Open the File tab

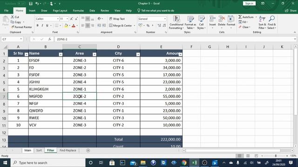[x=6, y=11]
